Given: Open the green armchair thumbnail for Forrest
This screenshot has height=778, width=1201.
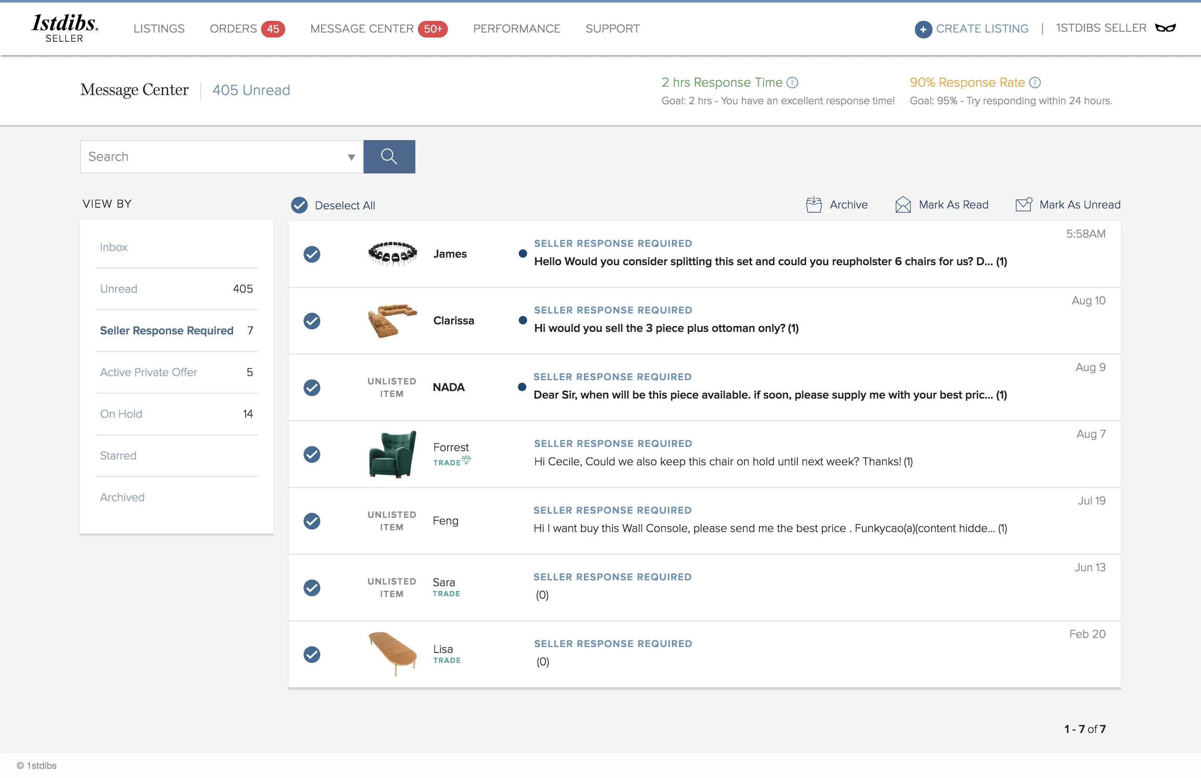Looking at the screenshot, I should pos(392,454).
